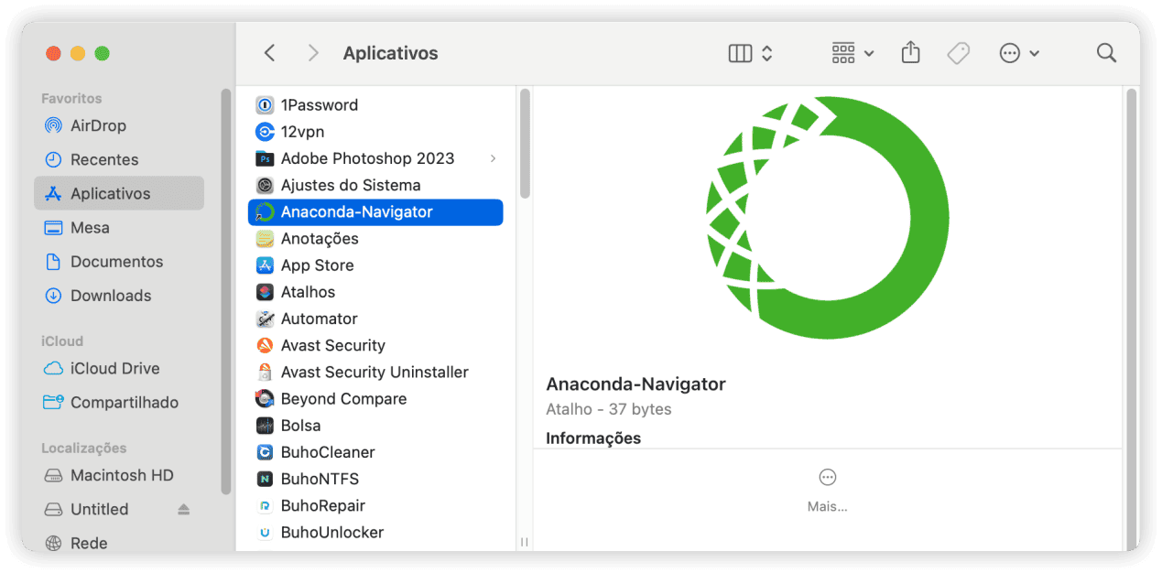This screenshot has width=1162, height=573.
Task: Go forward using the right chevron
Action: click(x=313, y=53)
